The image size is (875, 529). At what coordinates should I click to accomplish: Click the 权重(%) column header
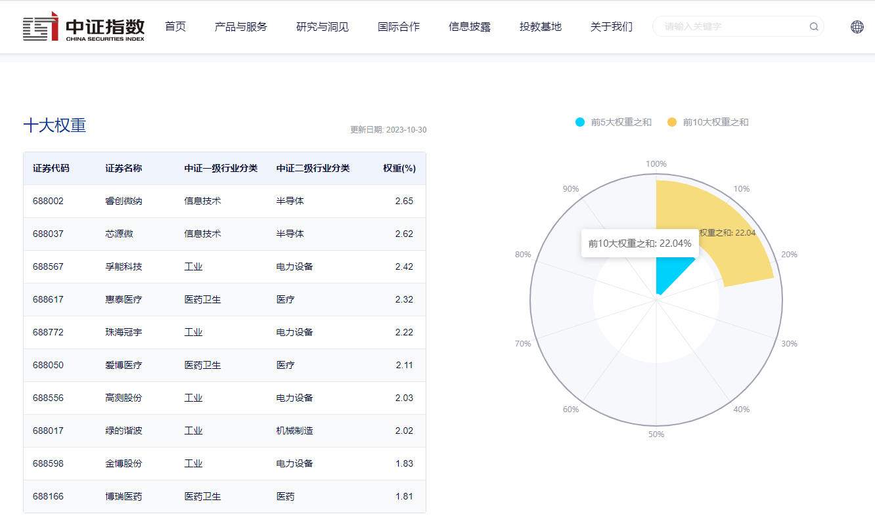pos(399,169)
